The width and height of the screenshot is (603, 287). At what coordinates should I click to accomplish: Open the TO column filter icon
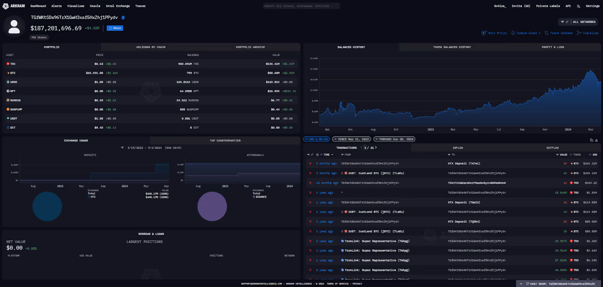[449, 155]
